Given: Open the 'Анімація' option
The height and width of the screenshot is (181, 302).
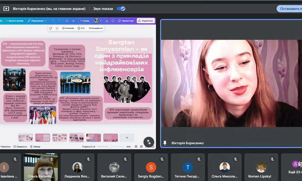Looking at the screenshot, I should click(68, 28).
